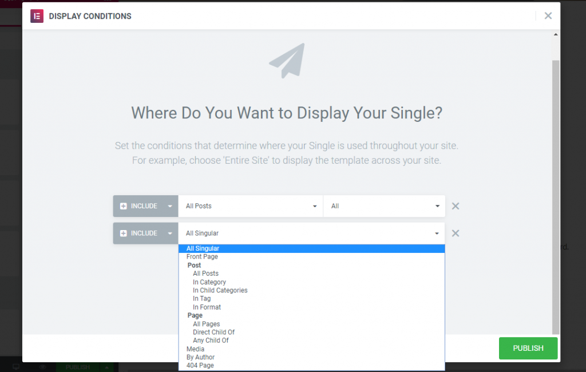
Task: Click plus icon on second Include button
Action: click(x=124, y=234)
